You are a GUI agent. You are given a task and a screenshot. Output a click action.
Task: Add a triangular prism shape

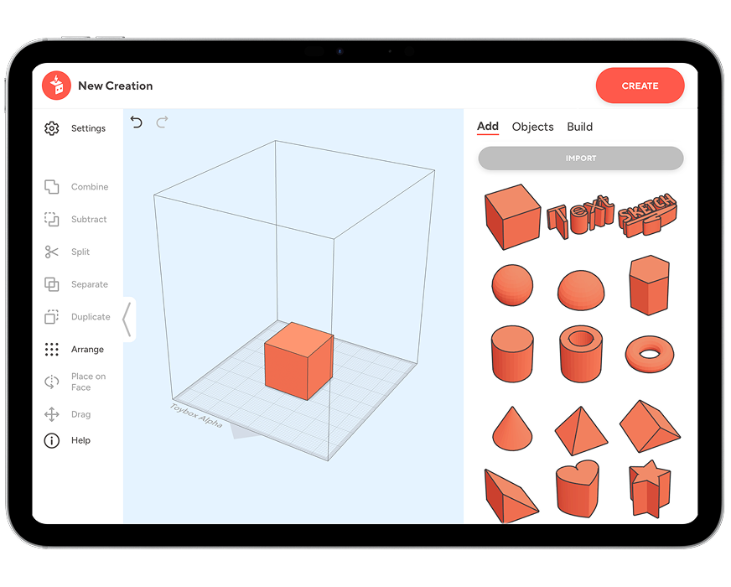click(650, 426)
